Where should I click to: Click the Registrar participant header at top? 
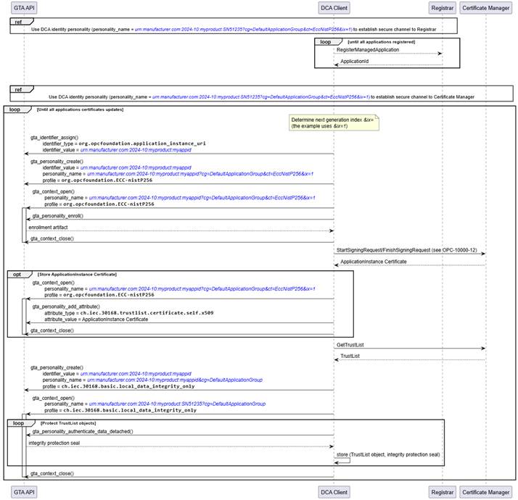point(441,8)
